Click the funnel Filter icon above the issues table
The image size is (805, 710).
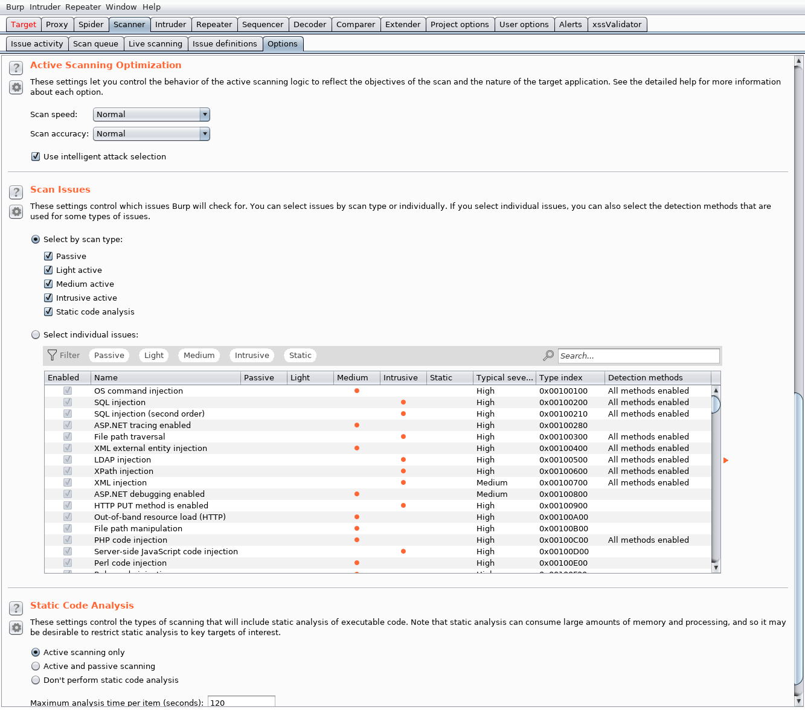click(x=53, y=356)
